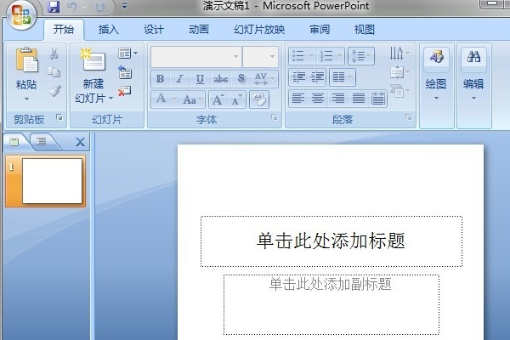Open the font size dropdown arrow

(x=272, y=57)
